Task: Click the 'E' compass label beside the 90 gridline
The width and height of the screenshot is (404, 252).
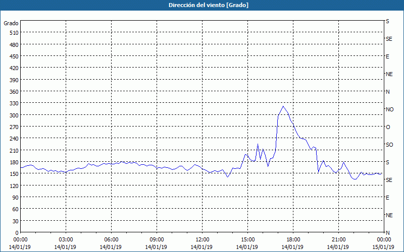Action: click(x=387, y=198)
